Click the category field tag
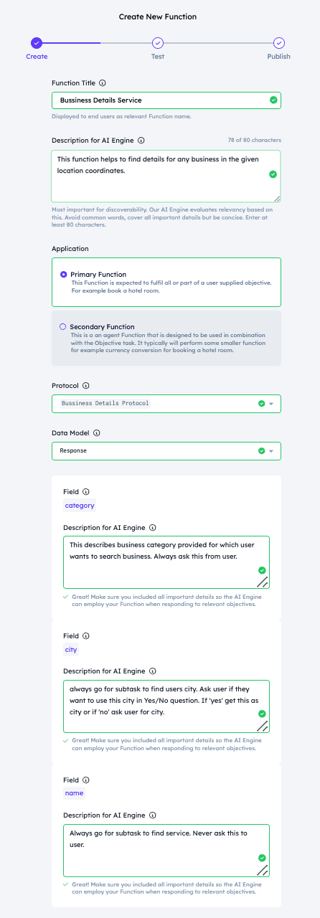 click(80, 506)
